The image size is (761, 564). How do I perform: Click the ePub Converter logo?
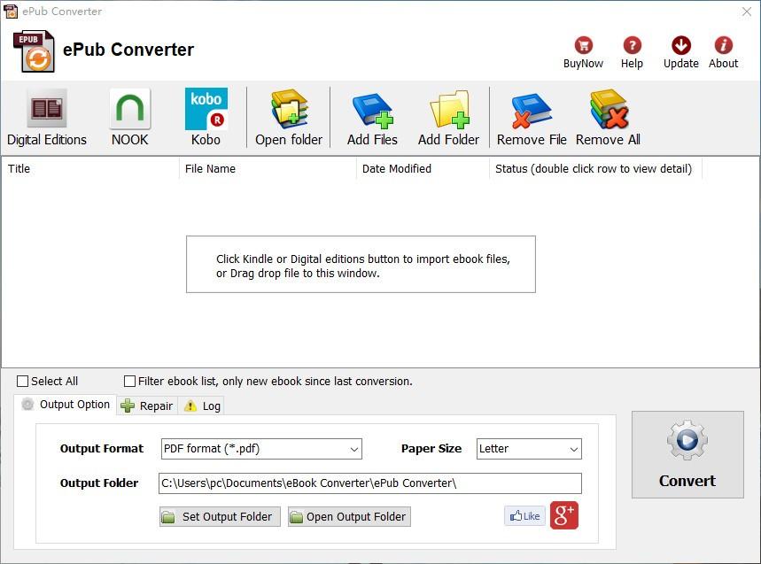34,51
